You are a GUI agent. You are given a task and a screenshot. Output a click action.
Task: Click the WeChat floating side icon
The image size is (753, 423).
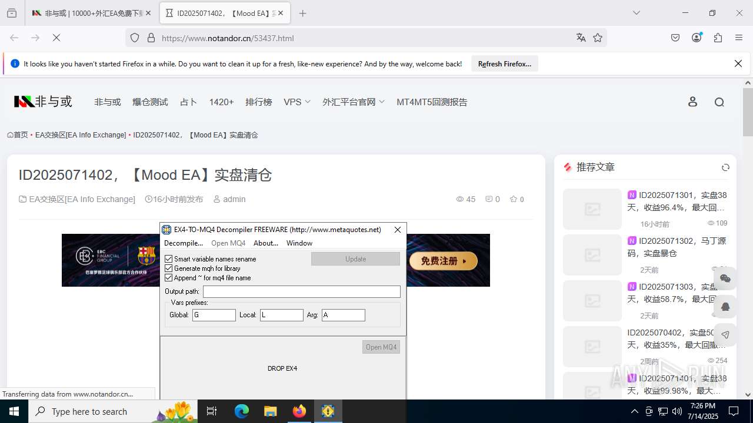(x=725, y=278)
